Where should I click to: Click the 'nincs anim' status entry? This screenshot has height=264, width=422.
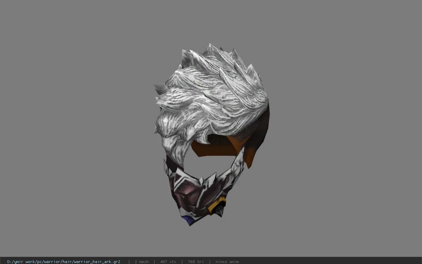[227, 262]
